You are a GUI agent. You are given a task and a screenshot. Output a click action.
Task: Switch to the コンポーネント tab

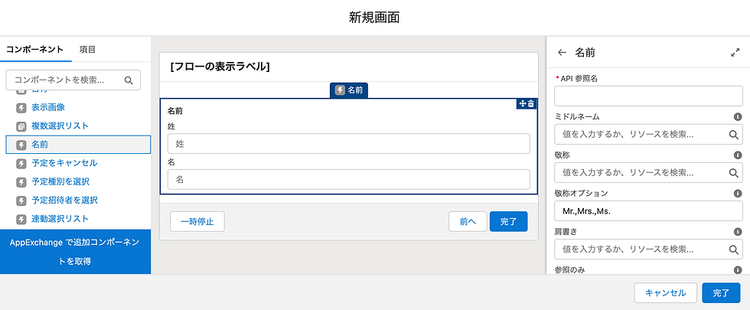34,49
